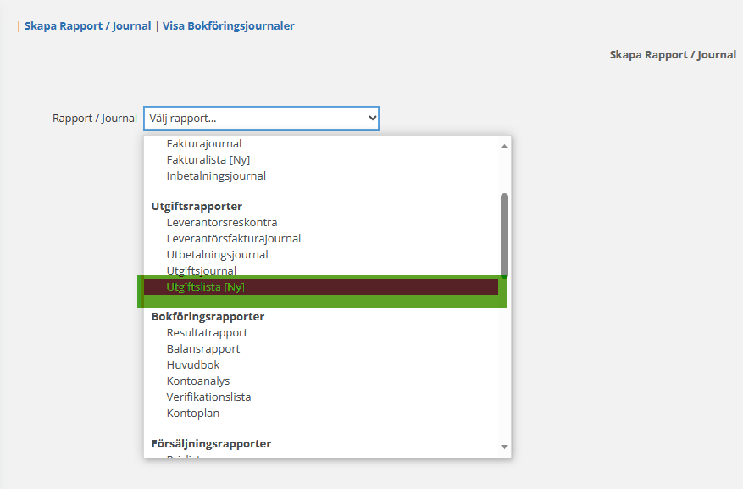Click the highlighted Utgiftslista [Ny] option
Screen dimensions: 743x489
pyautogui.click(x=206, y=287)
